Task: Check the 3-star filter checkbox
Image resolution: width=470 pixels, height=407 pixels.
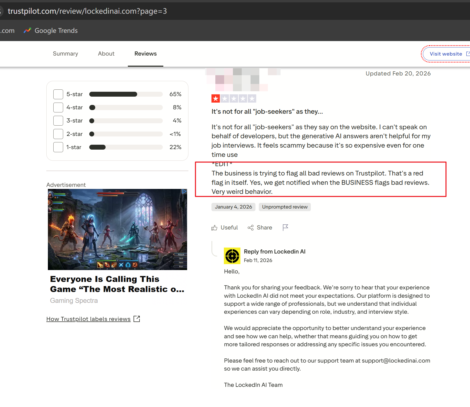Action: [58, 121]
